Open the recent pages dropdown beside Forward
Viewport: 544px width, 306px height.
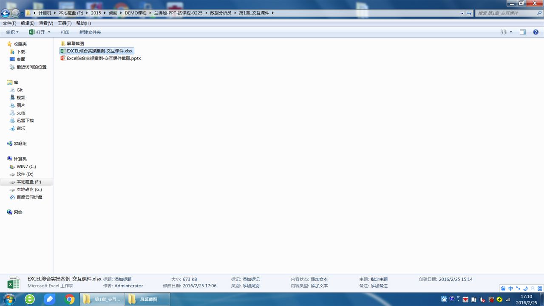tap(22, 13)
